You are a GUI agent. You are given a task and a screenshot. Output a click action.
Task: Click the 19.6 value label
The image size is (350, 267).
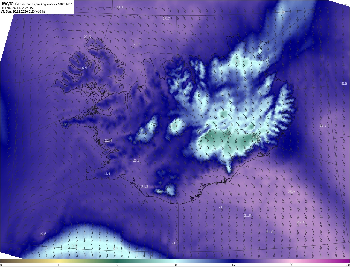tap(43, 234)
